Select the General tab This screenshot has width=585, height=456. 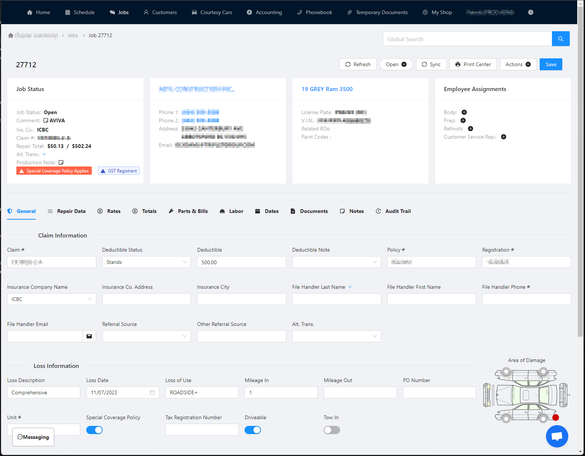22,211
